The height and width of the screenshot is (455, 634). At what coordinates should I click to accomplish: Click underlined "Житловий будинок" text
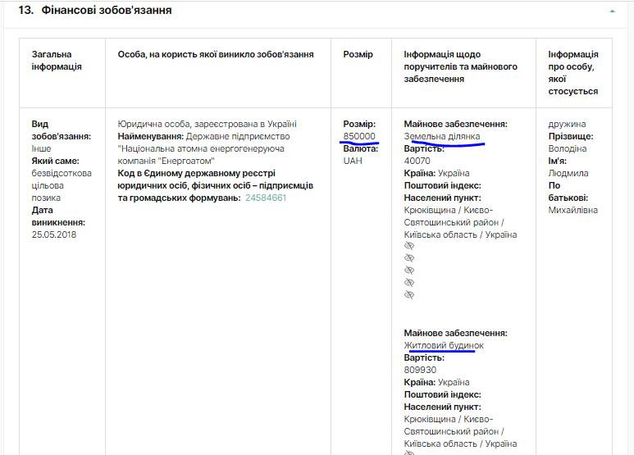point(444,345)
